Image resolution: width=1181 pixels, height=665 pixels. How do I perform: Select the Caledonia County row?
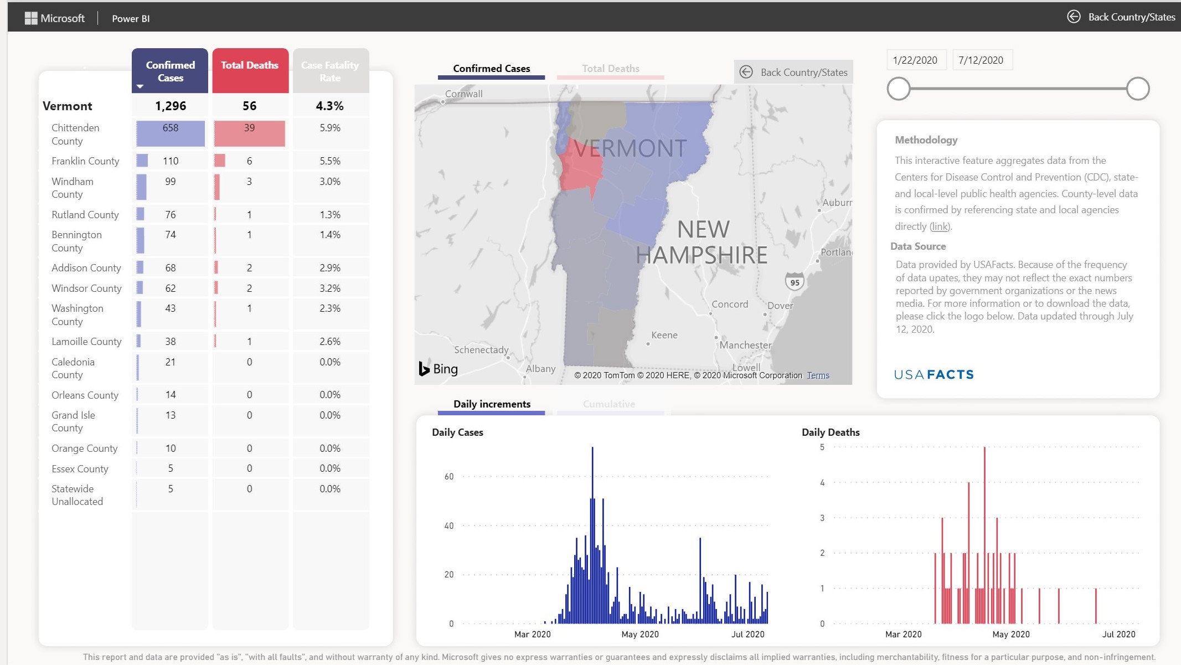point(205,368)
